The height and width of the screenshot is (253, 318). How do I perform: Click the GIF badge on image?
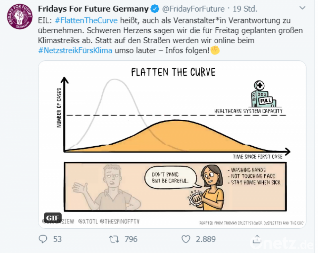coord(52,218)
